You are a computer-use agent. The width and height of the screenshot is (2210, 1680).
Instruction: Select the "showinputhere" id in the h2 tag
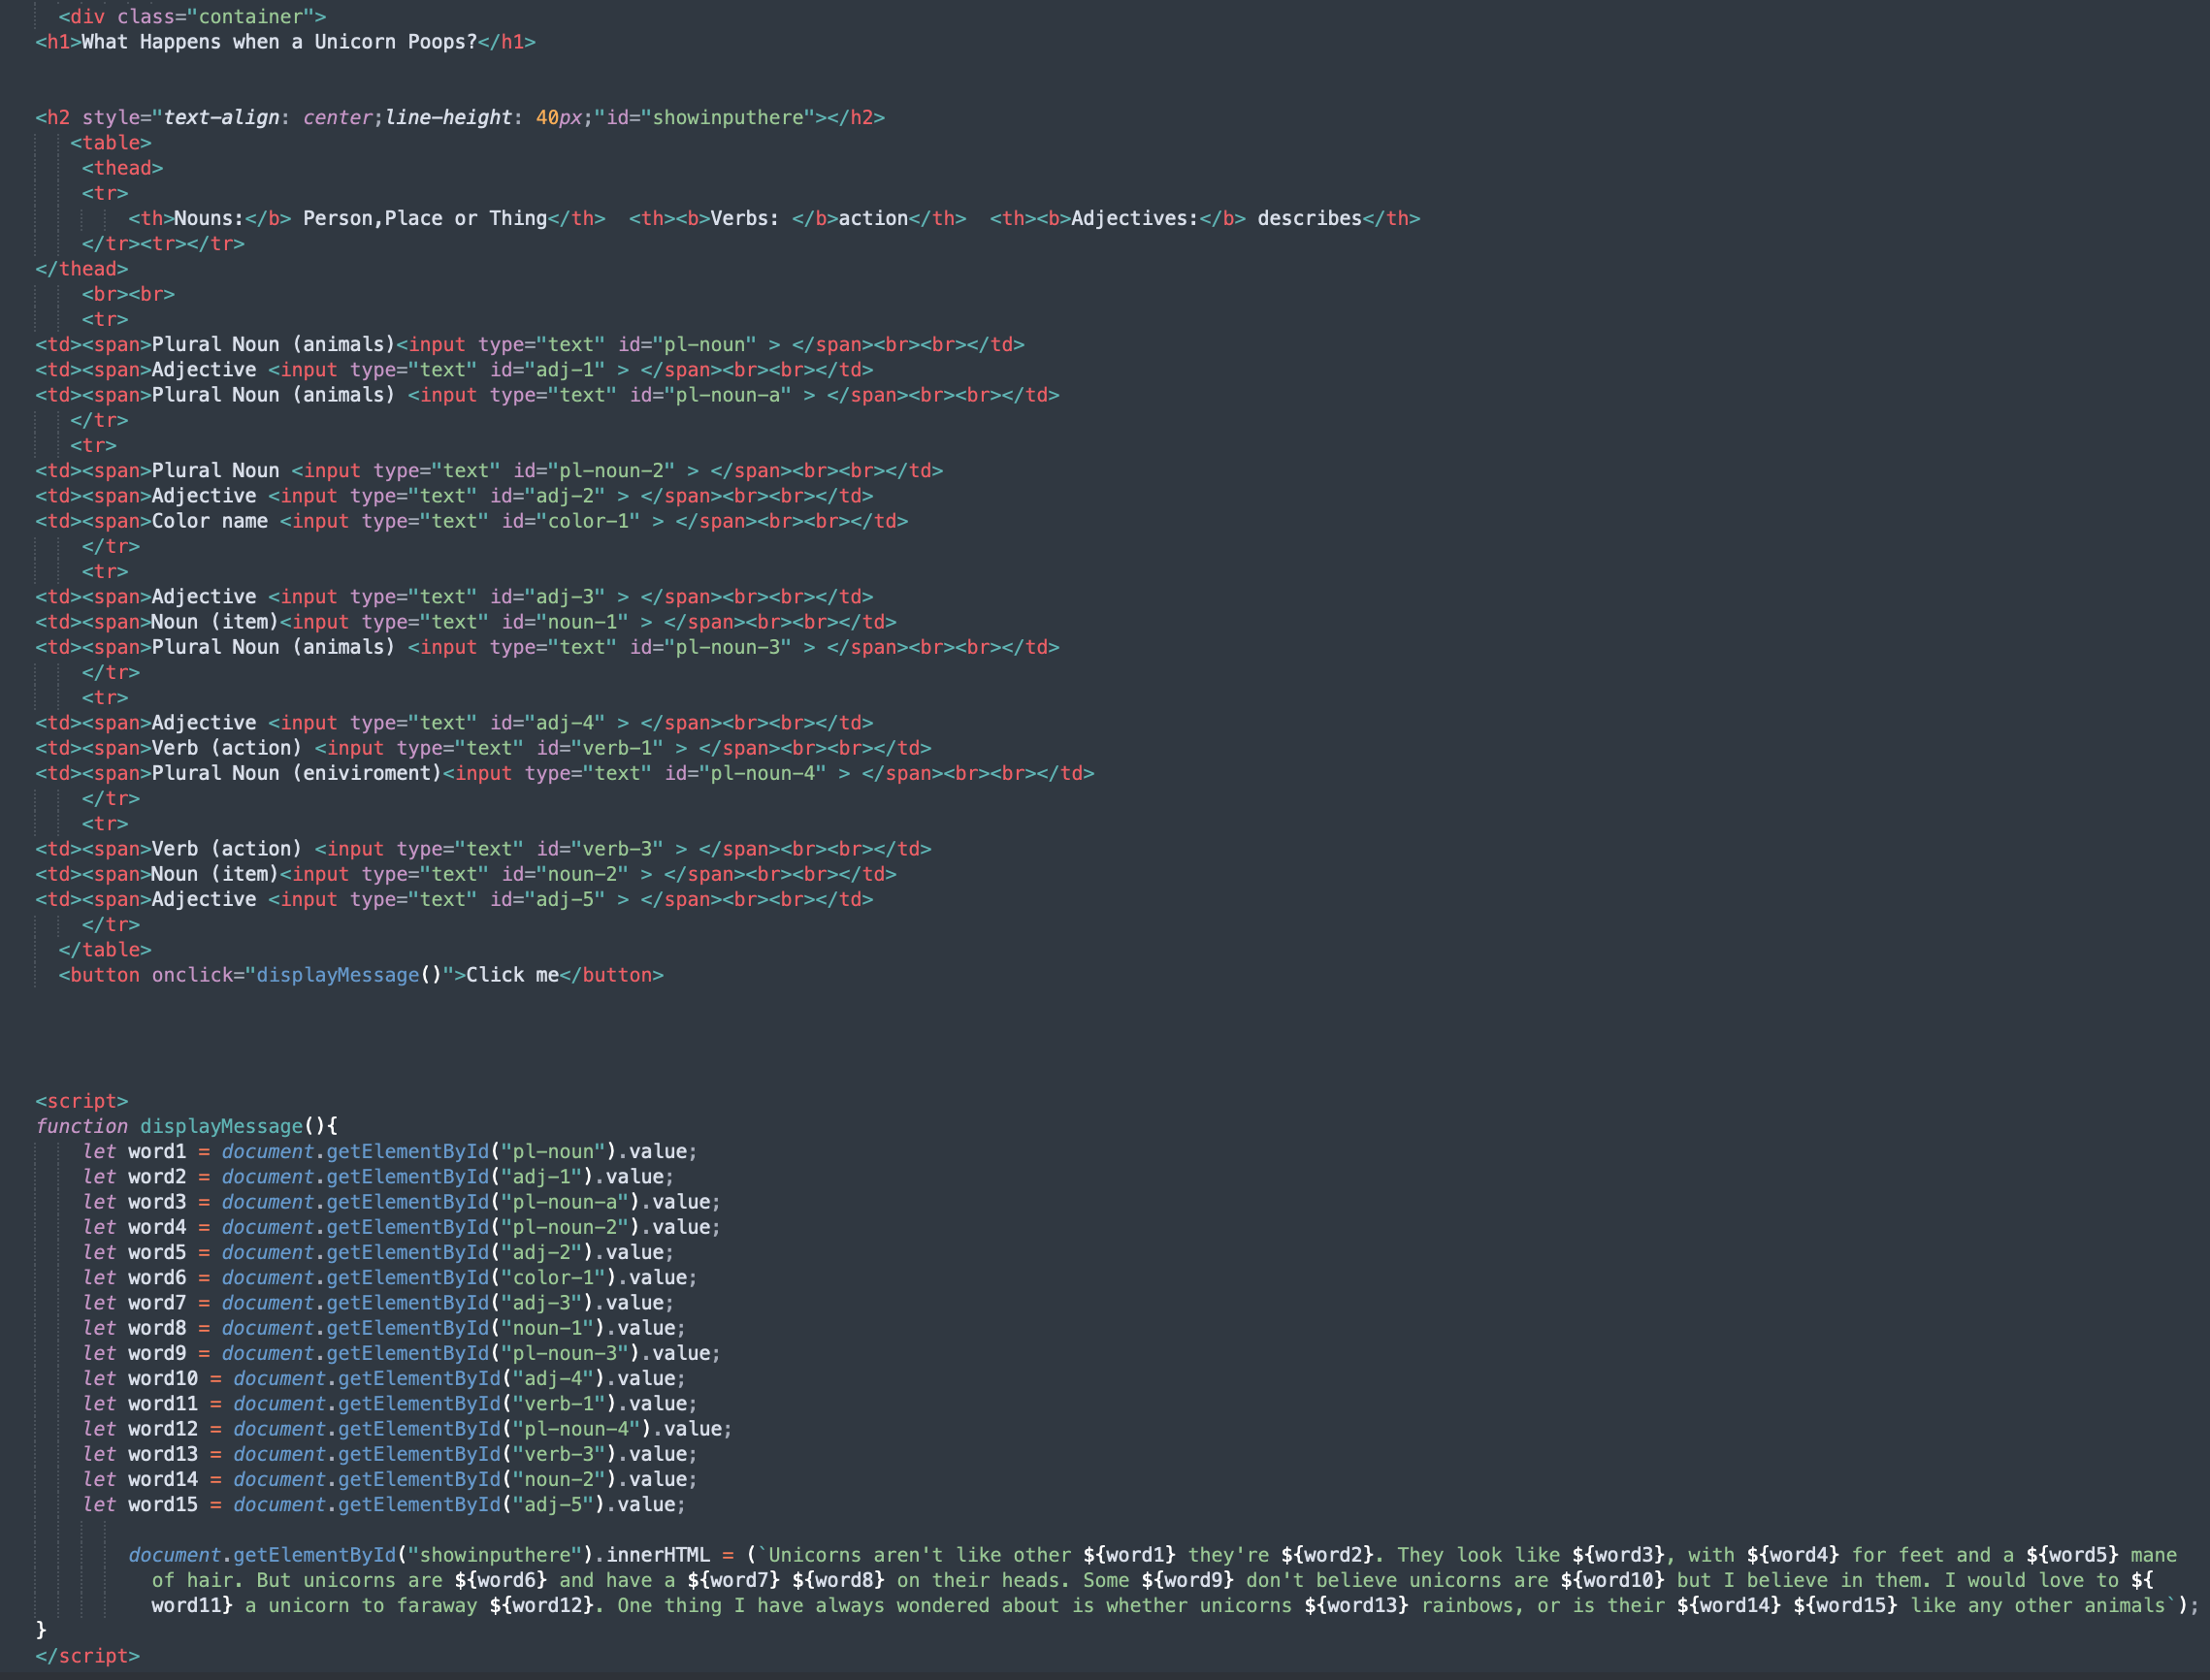[728, 118]
